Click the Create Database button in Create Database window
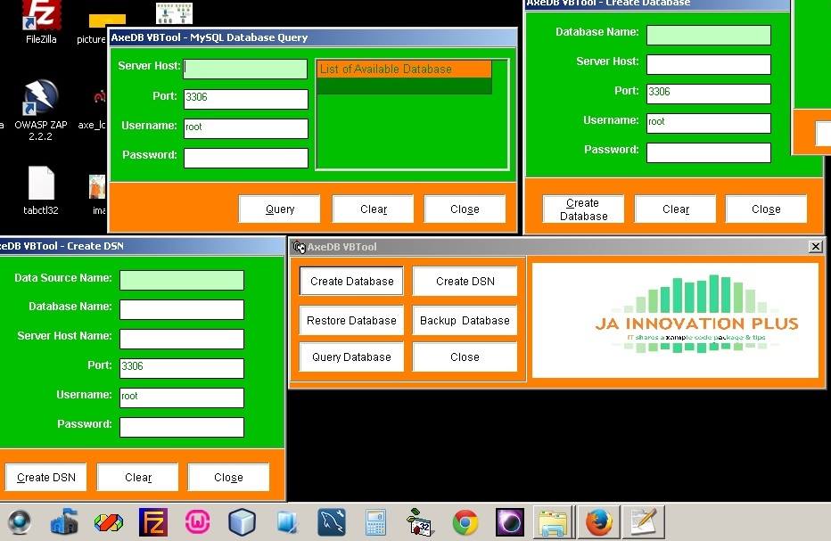The width and height of the screenshot is (831, 541). 583,209
